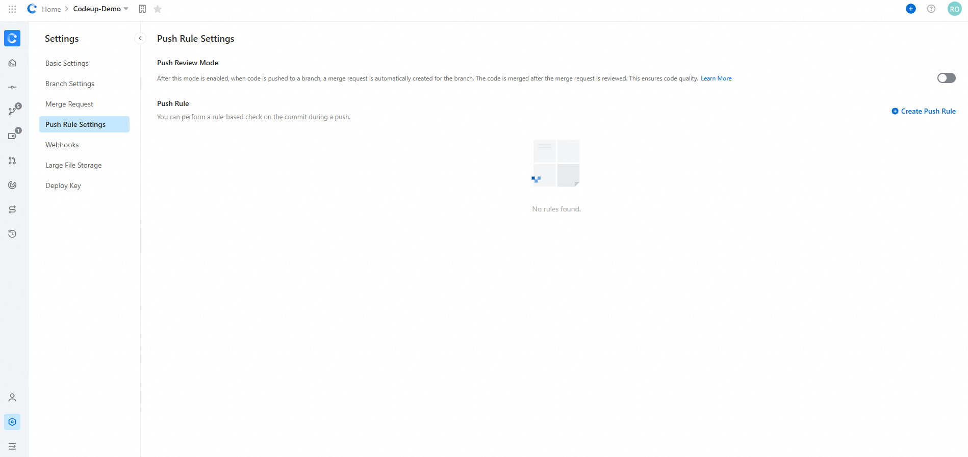Open Deploy Key settings
The image size is (968, 457).
coord(63,185)
